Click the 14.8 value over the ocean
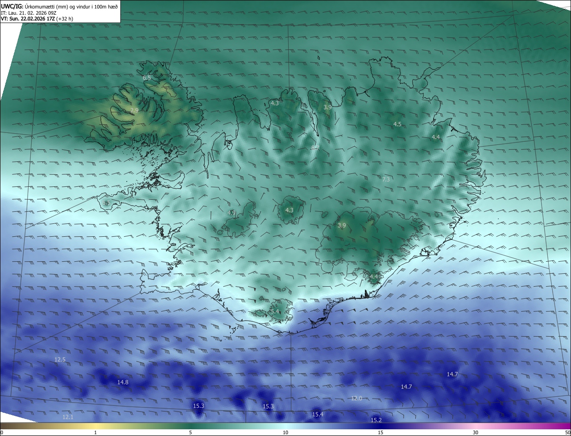The height and width of the screenshot is (436, 571). click(x=123, y=383)
